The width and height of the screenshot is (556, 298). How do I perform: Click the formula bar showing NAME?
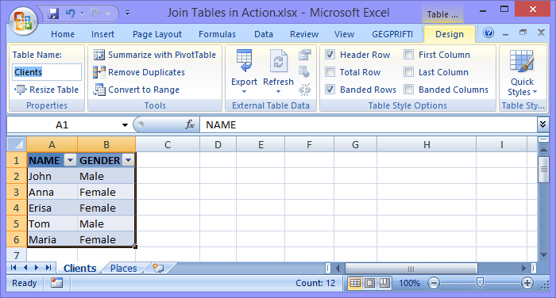(x=369, y=124)
